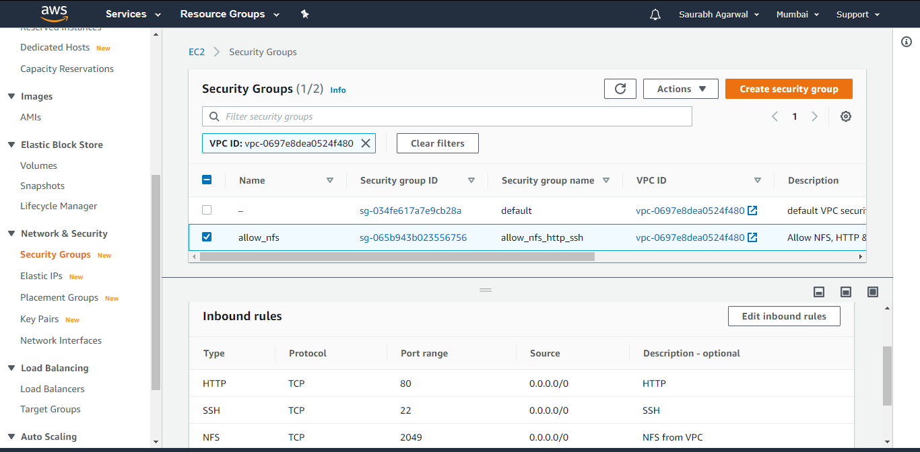920x452 pixels.
Task: Open the Actions dropdown
Action: (680, 88)
